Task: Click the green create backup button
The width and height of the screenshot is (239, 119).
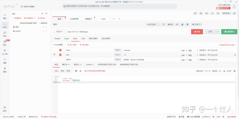Action: (x=229, y=32)
